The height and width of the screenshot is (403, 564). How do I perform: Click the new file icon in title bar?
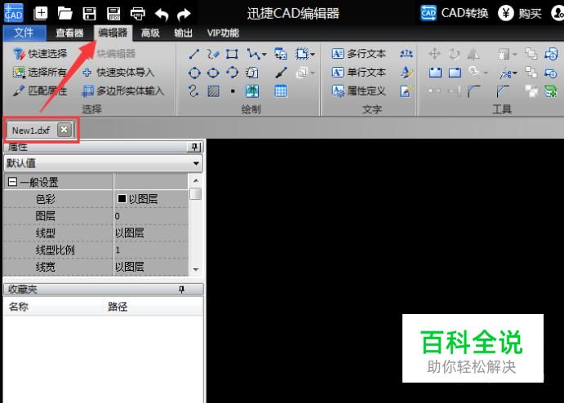41,14
